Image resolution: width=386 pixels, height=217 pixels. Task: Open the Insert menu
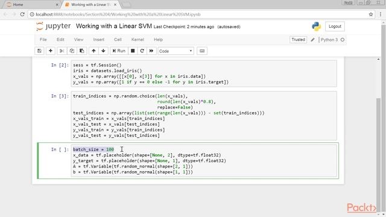tap(99, 40)
